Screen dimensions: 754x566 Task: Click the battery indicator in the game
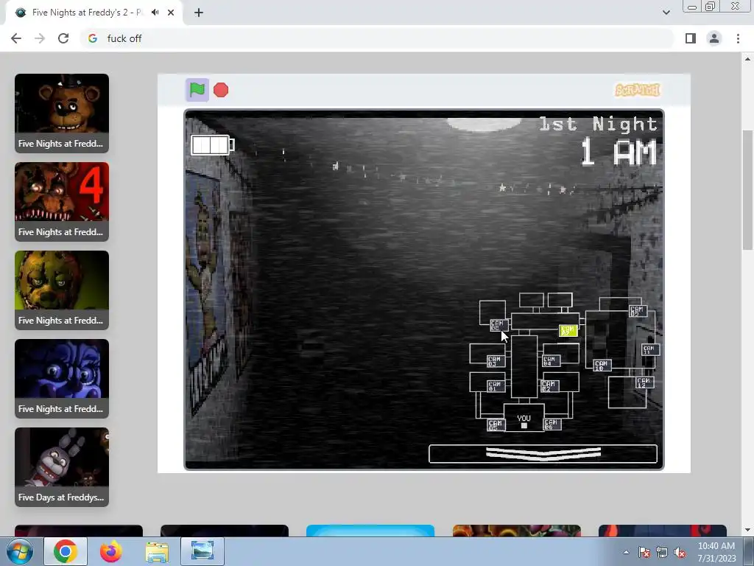[213, 145]
